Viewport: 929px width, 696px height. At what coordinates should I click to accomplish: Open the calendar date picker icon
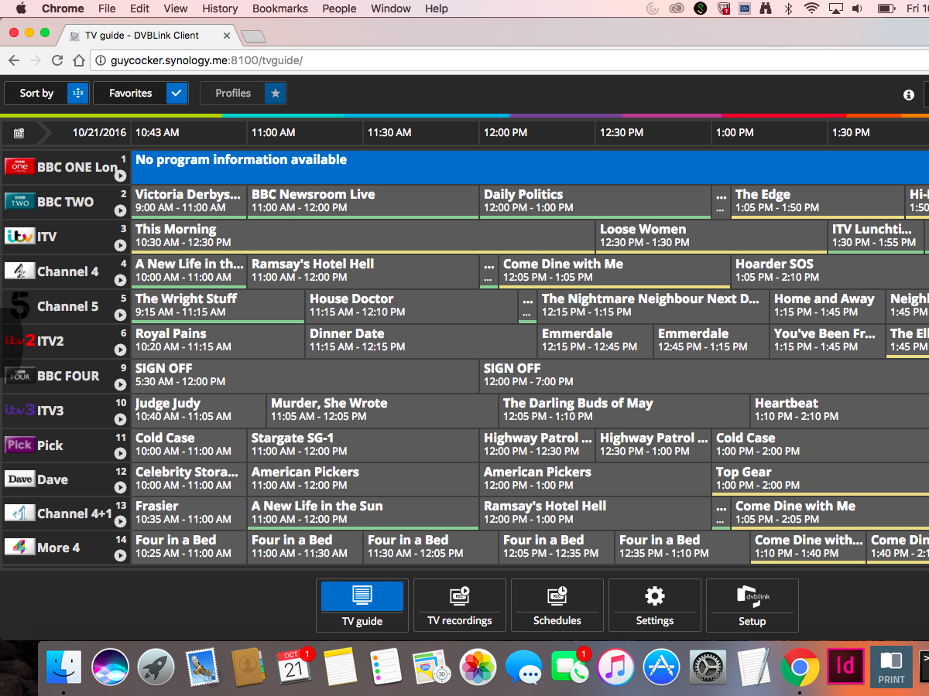click(x=19, y=133)
